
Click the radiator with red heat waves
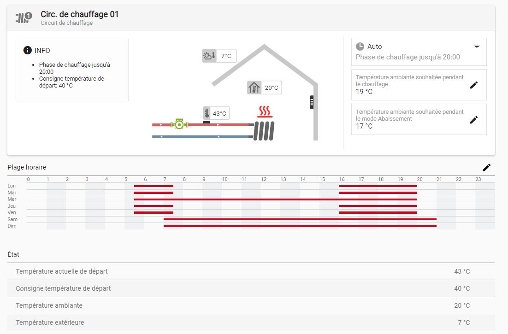264,125
